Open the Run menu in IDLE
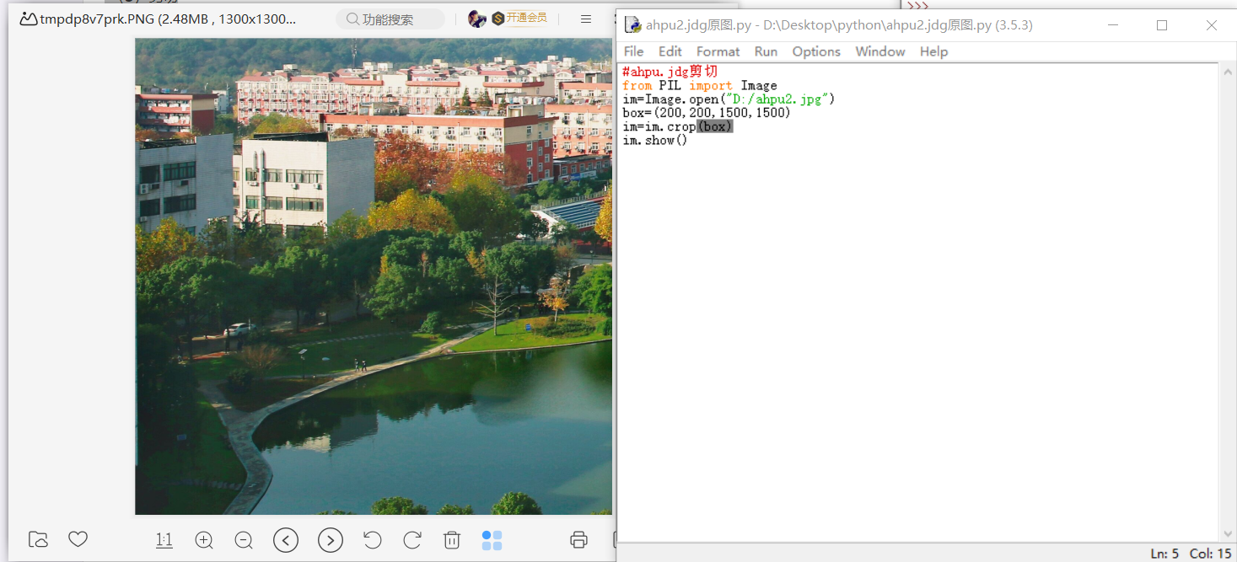1237x562 pixels. pos(766,51)
